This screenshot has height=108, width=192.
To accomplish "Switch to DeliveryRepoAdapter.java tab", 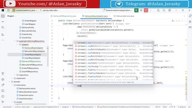I will [x=95, y=16].
